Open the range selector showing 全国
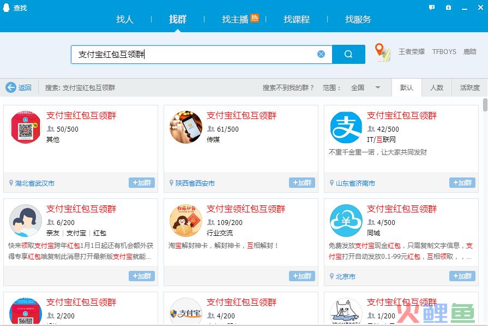The image size is (488, 326). pos(365,87)
